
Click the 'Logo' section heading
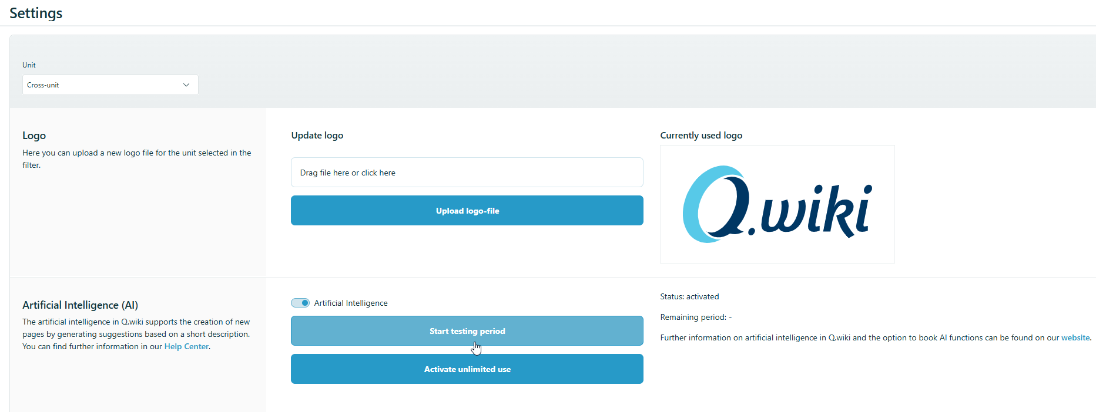click(x=34, y=136)
